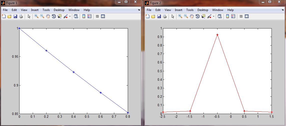The width and height of the screenshot is (286, 126).
Task: Open the Tools menu in Figure 2
Action: (x=190, y=10)
